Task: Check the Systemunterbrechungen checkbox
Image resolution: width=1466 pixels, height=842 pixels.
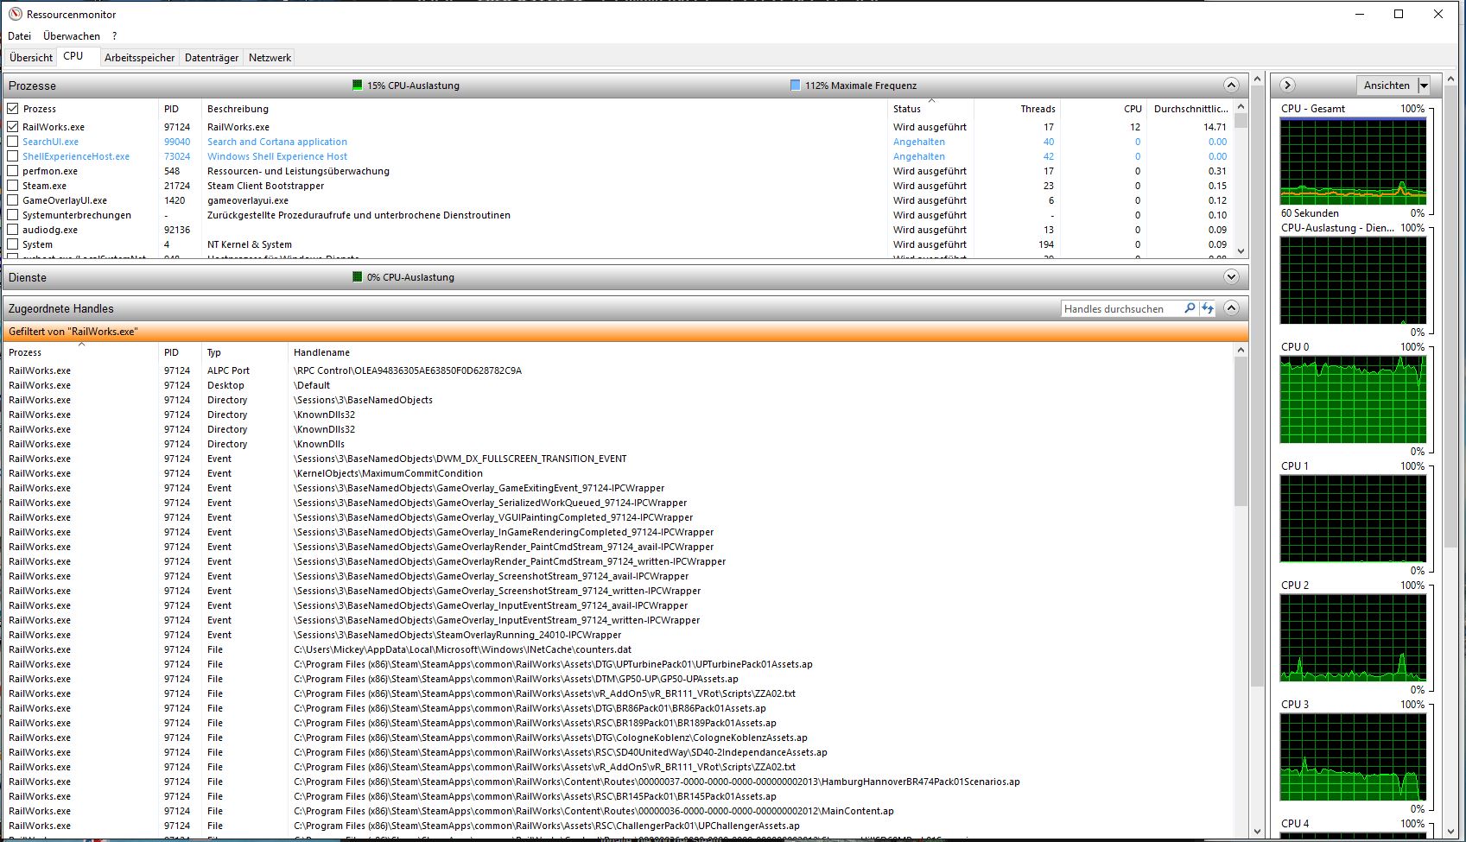Action: [13, 215]
